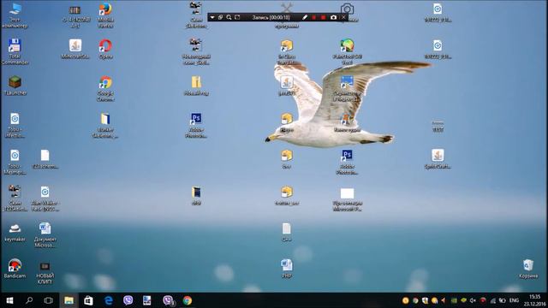548x308 pixels.
Task: Click the fullscreen rectangle icon in recording toolbar
Action: pyautogui.click(x=237, y=17)
